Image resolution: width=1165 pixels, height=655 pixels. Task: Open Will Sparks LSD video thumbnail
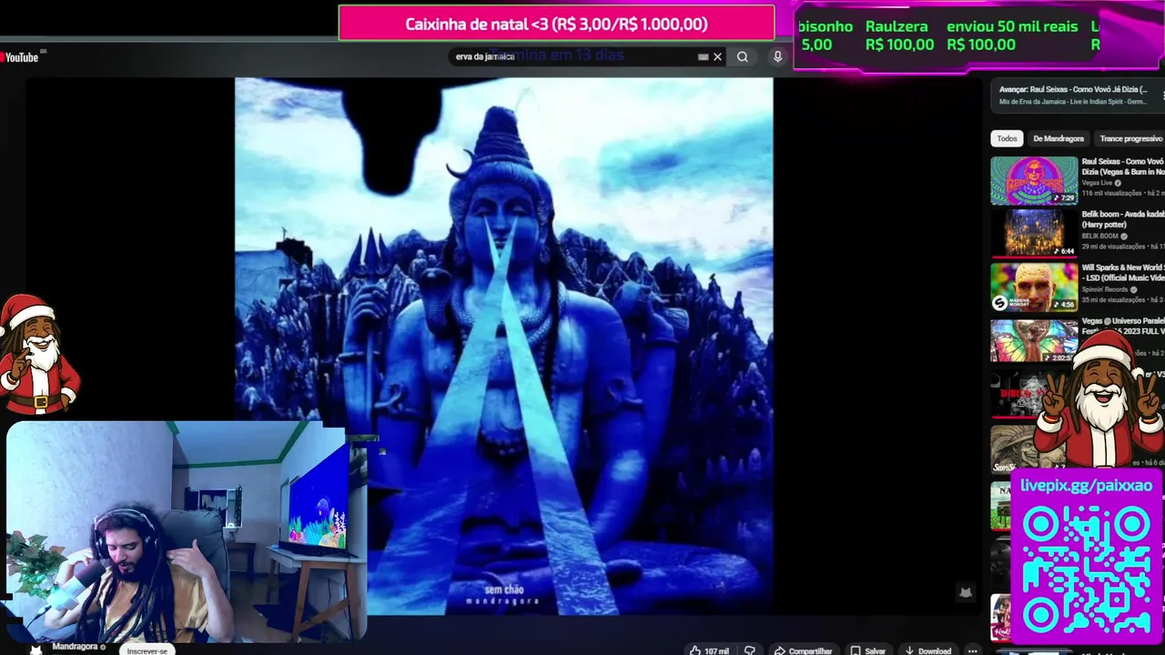point(1034,287)
